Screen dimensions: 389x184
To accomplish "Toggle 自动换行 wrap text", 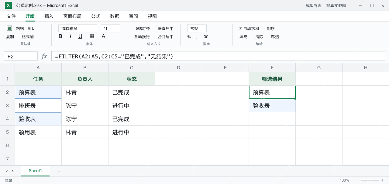I will pos(142,37).
